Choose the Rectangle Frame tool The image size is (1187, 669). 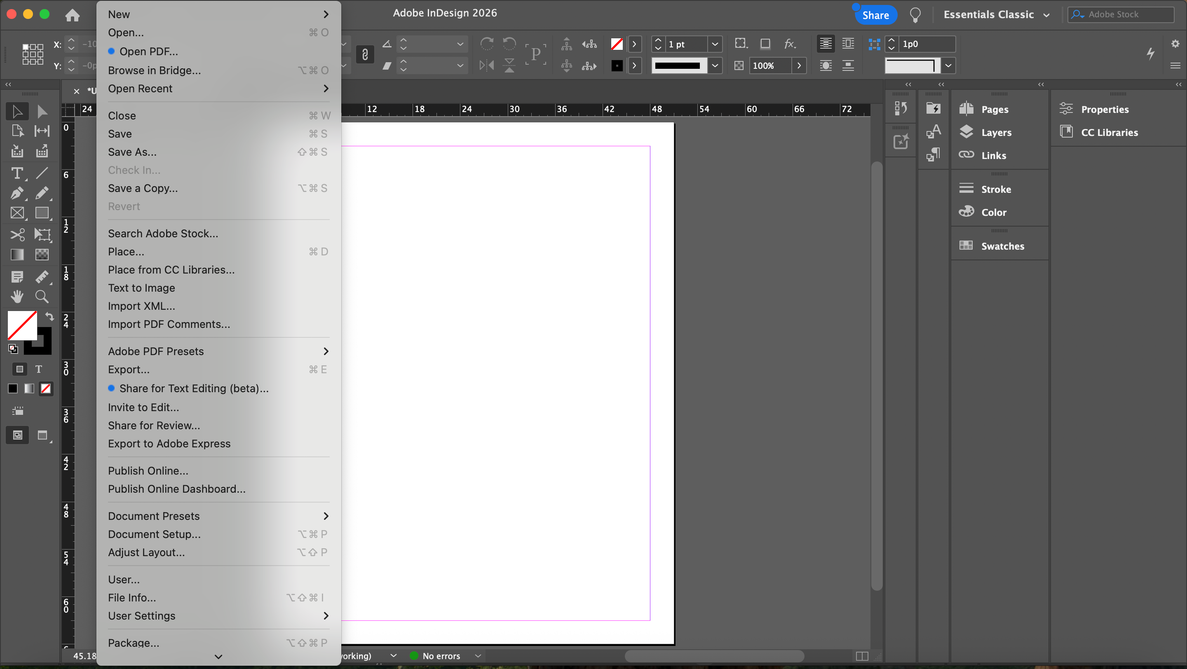click(x=17, y=213)
